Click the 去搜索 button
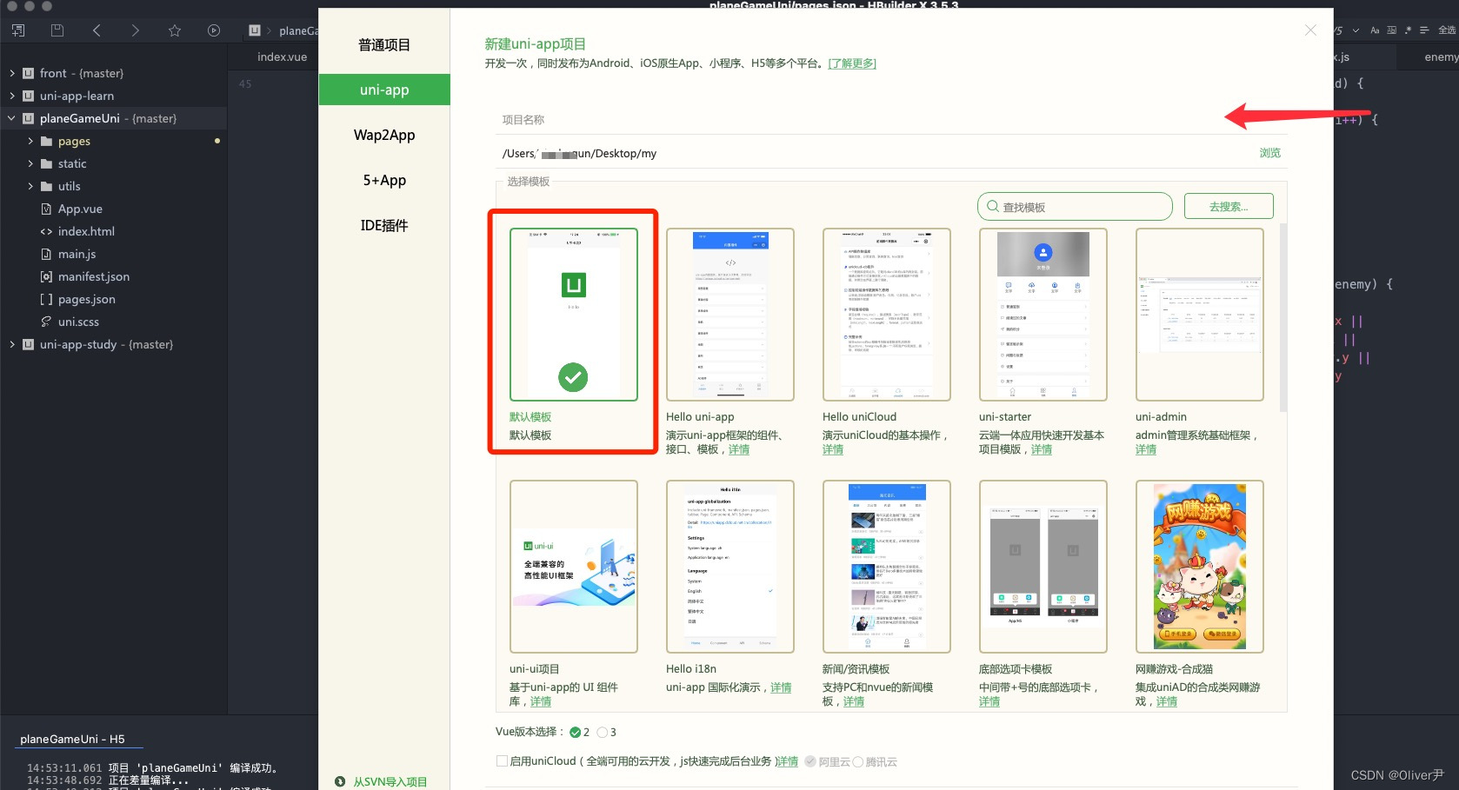 1229,206
